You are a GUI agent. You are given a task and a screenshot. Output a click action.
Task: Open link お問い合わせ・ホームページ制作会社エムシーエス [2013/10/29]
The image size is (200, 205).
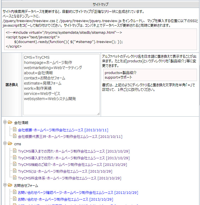point(65,200)
